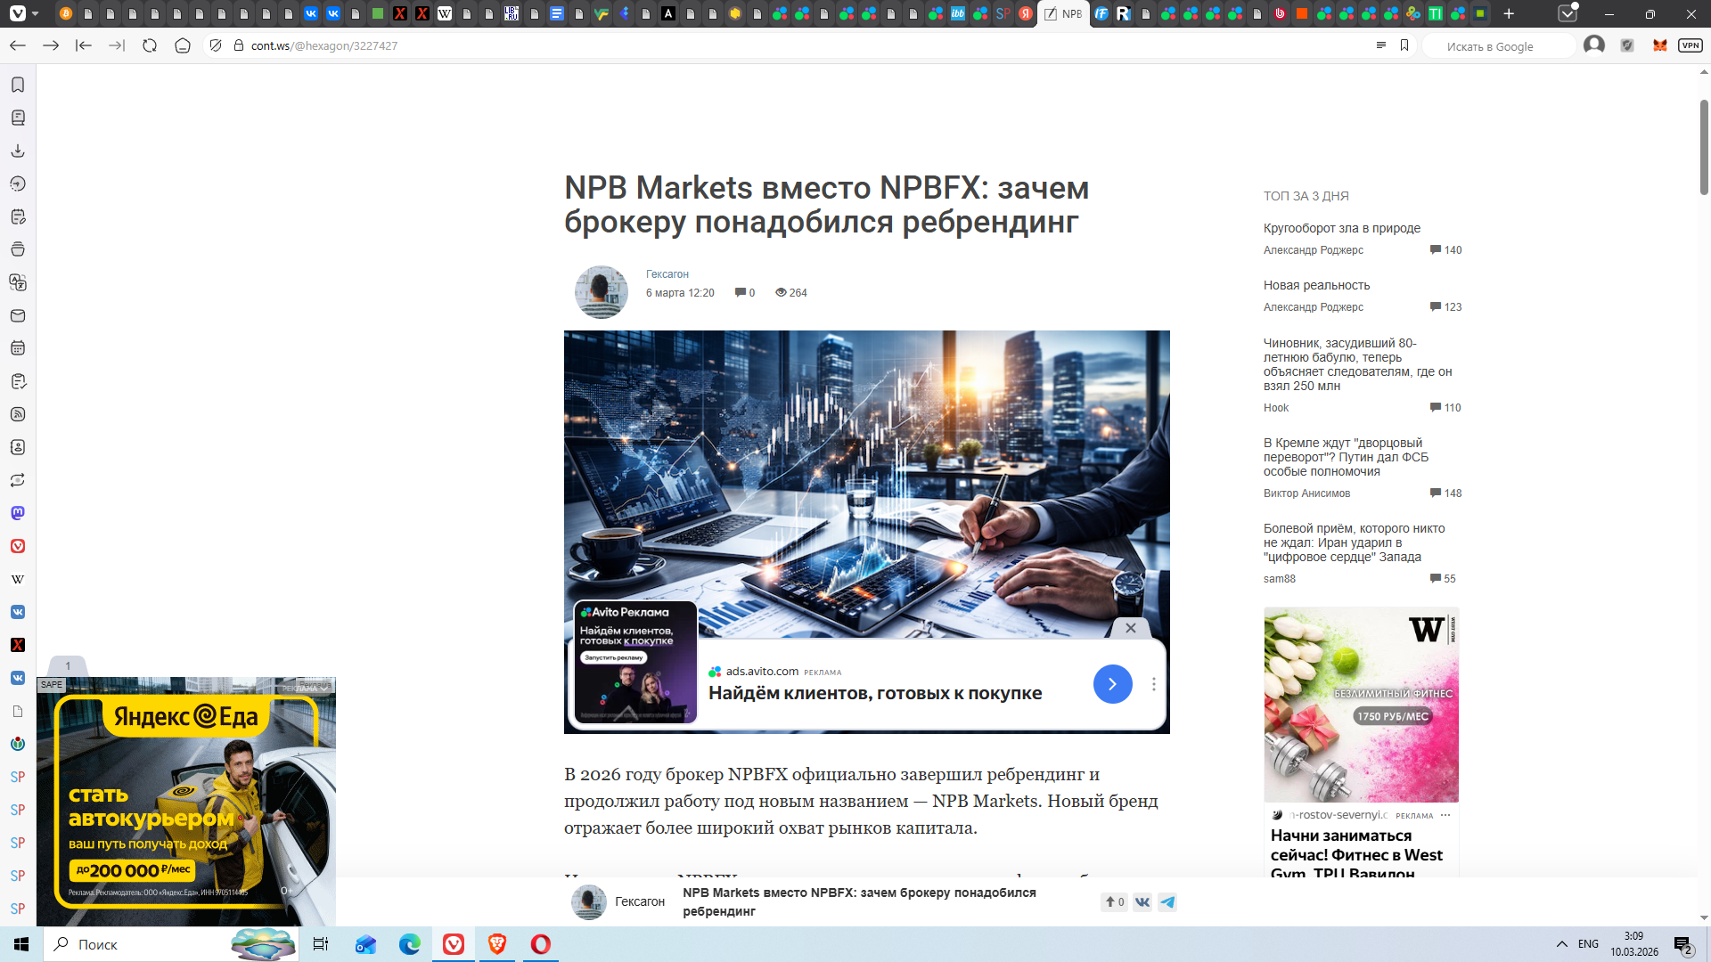
Task: Open article "Круговорот зла в природе"
Action: (1341, 228)
